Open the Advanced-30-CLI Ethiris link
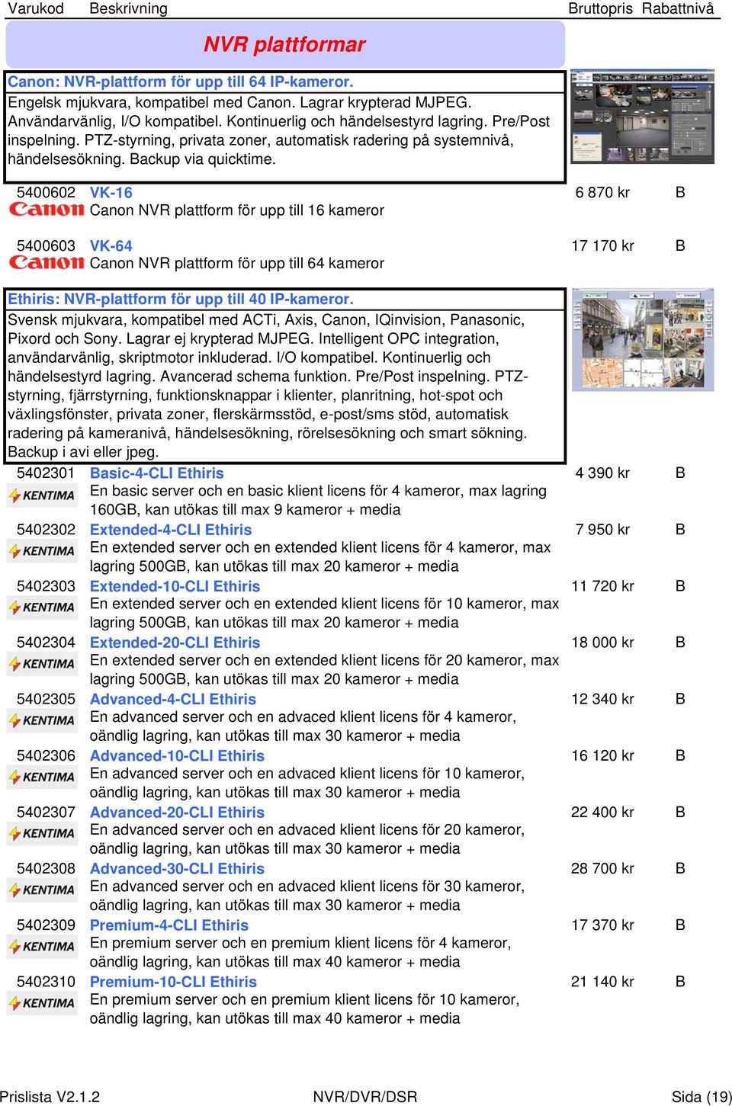The image size is (732, 1106). point(178,869)
